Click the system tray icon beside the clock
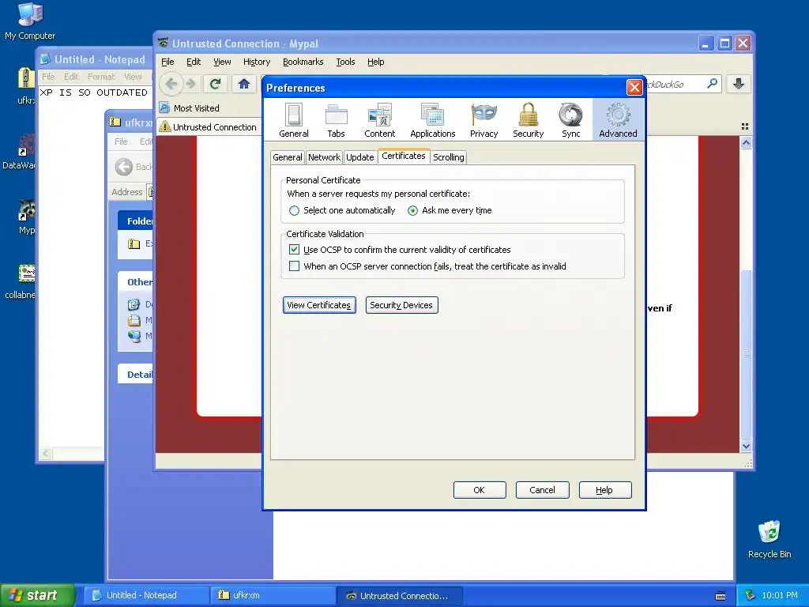This screenshot has height=607, width=809. (x=750, y=596)
